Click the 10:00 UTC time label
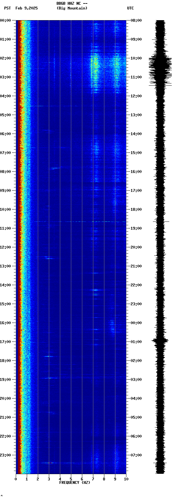Screen dimensions: 174x499 136,58
